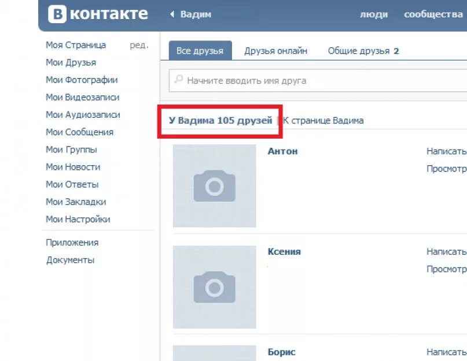The width and height of the screenshot is (467, 361).
Task: Click the ред. edit link
Action: point(139,45)
